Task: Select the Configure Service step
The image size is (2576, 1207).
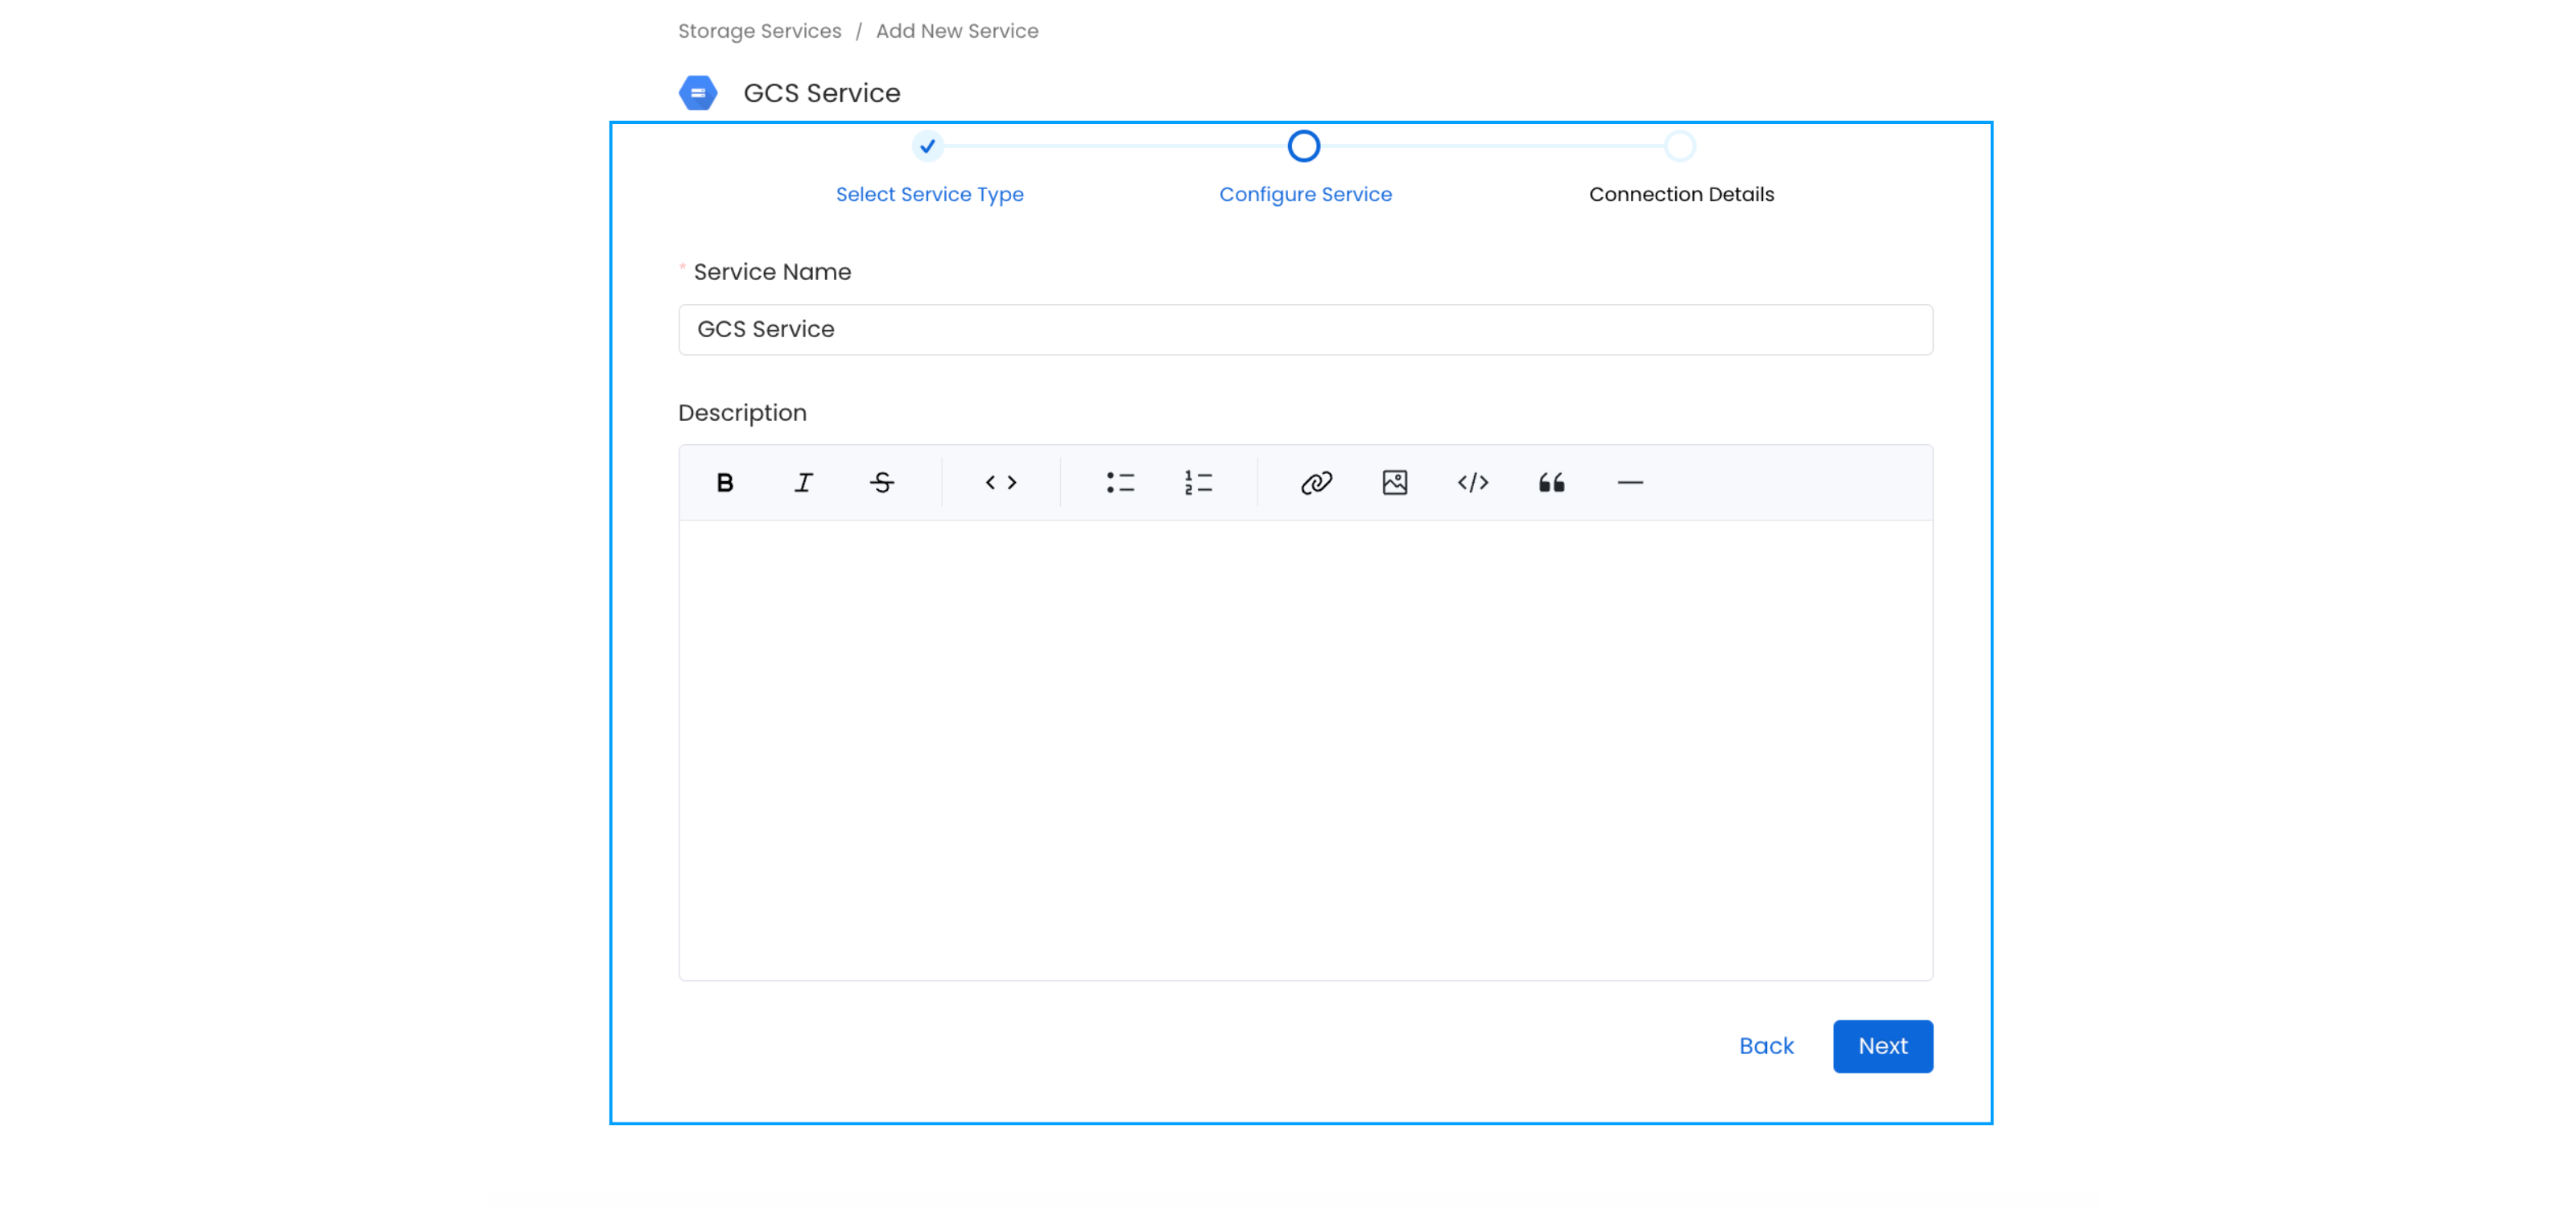Action: coord(1304,194)
